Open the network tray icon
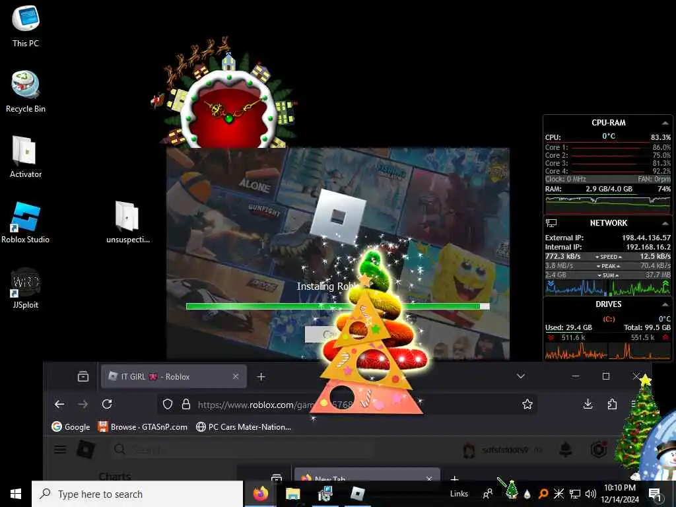The image size is (676, 507). (575, 494)
